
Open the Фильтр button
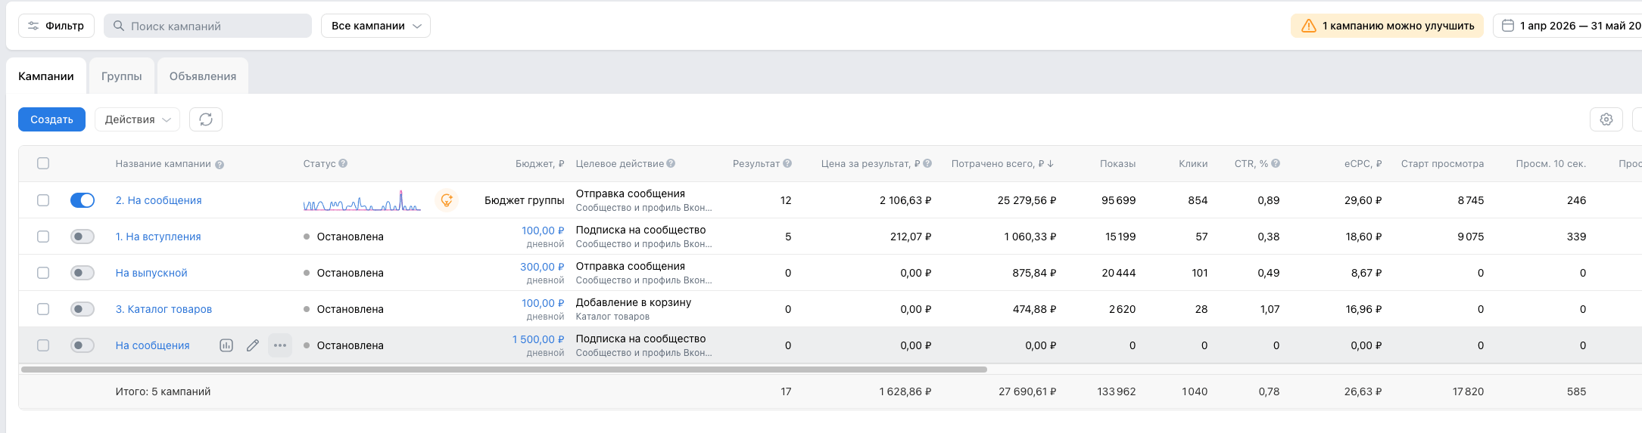(x=56, y=26)
